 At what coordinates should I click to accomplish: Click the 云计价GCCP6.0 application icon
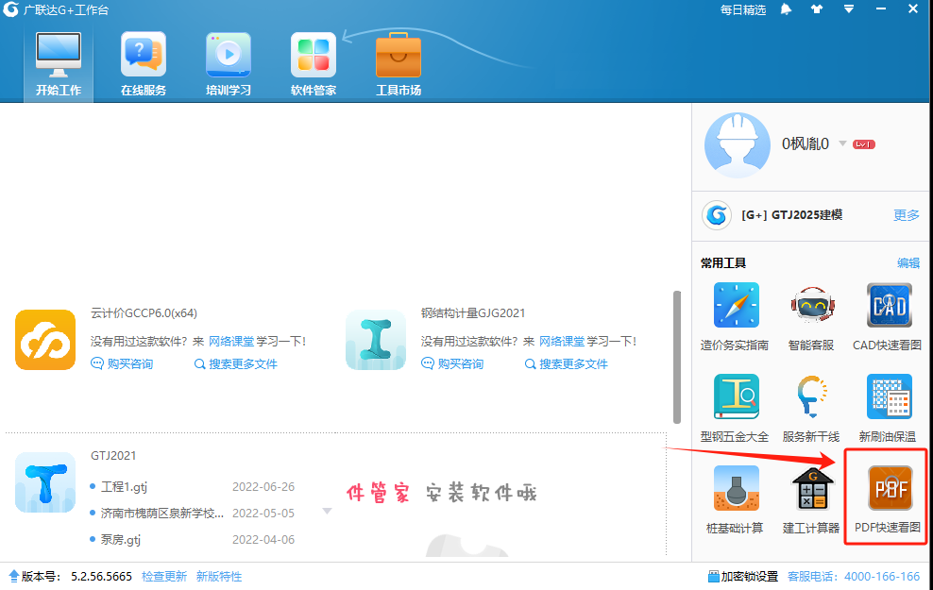point(46,340)
